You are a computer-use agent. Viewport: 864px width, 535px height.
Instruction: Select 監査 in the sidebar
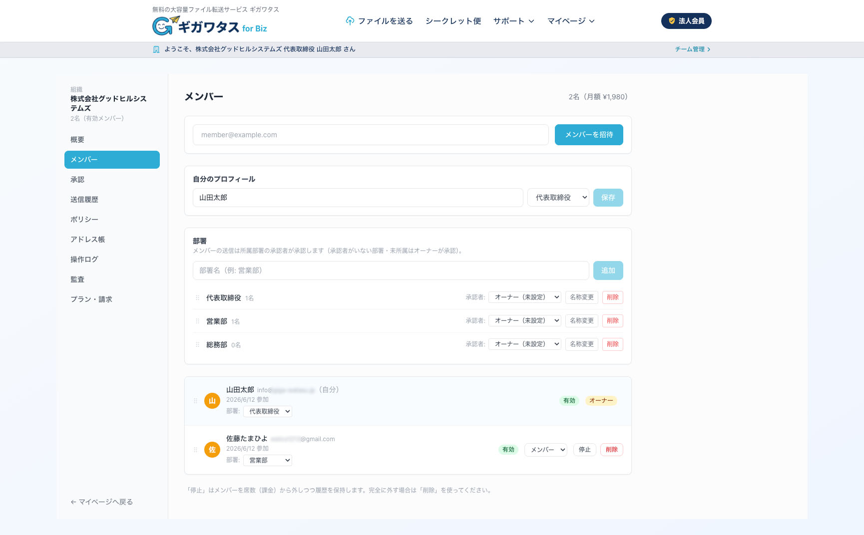(112, 279)
